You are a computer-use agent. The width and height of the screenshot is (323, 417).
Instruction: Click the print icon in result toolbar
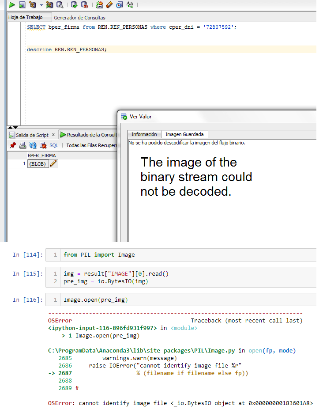(x=23, y=145)
